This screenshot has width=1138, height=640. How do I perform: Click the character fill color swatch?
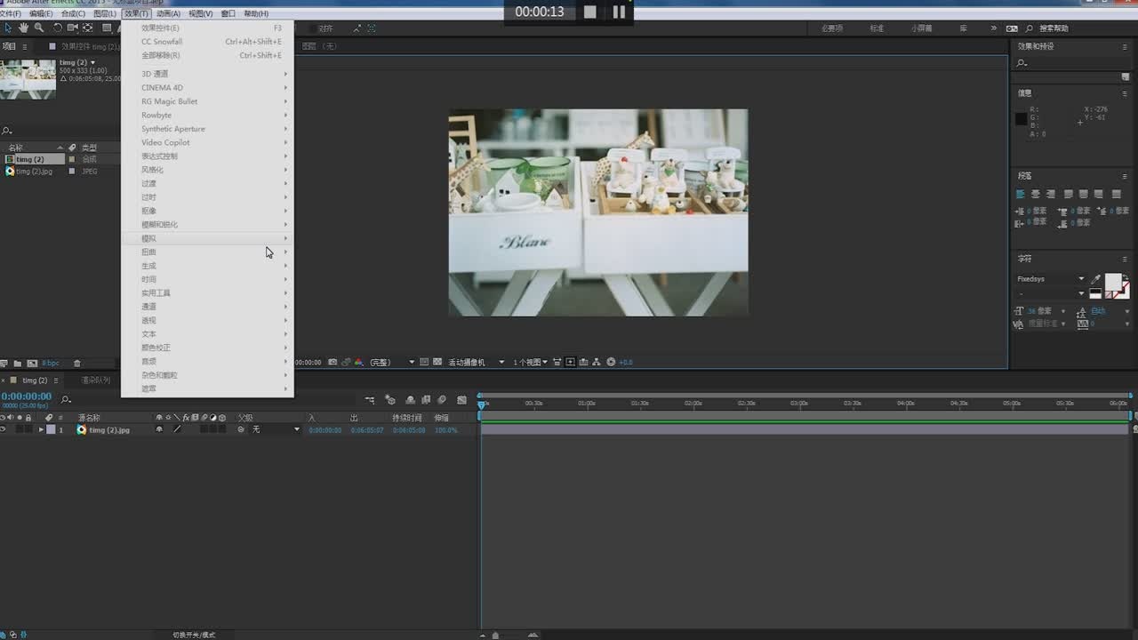(1113, 282)
